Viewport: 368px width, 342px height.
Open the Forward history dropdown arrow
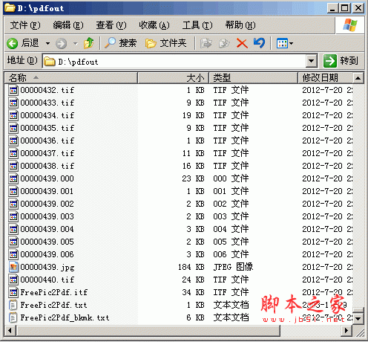tap(76, 44)
